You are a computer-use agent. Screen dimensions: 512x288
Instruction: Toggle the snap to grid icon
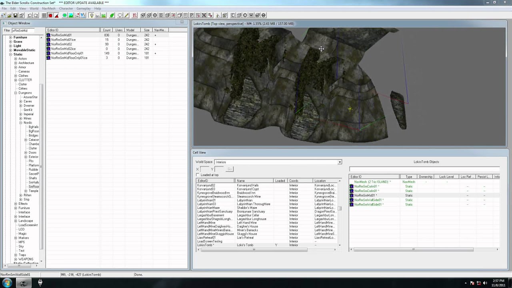(44, 15)
